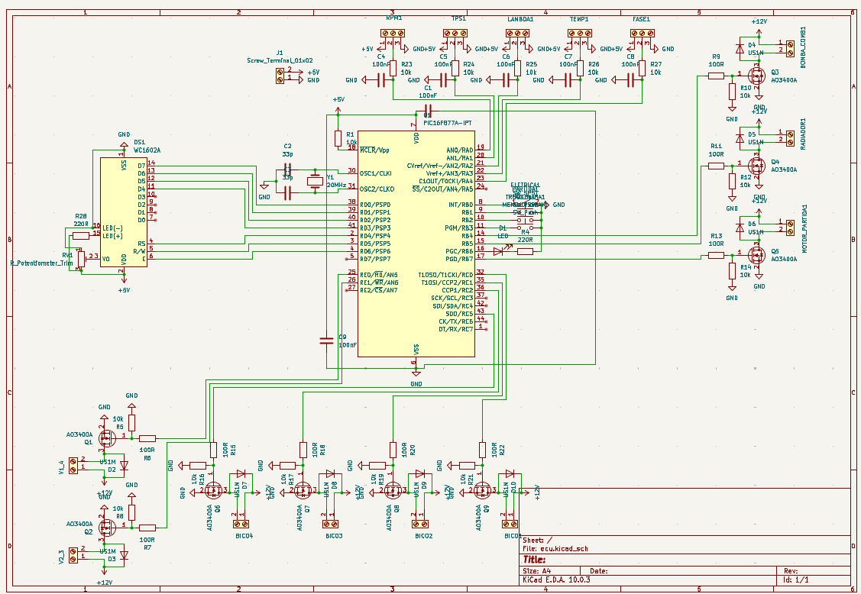Click the 'PIC16F877A-IPT' value label
Viewport: 861px width, 594px height.
[448, 123]
